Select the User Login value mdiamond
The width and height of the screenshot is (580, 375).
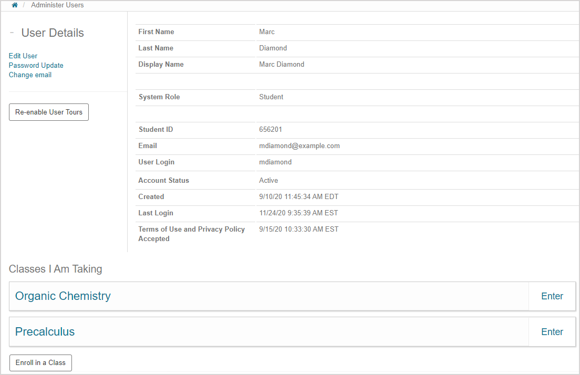point(275,162)
